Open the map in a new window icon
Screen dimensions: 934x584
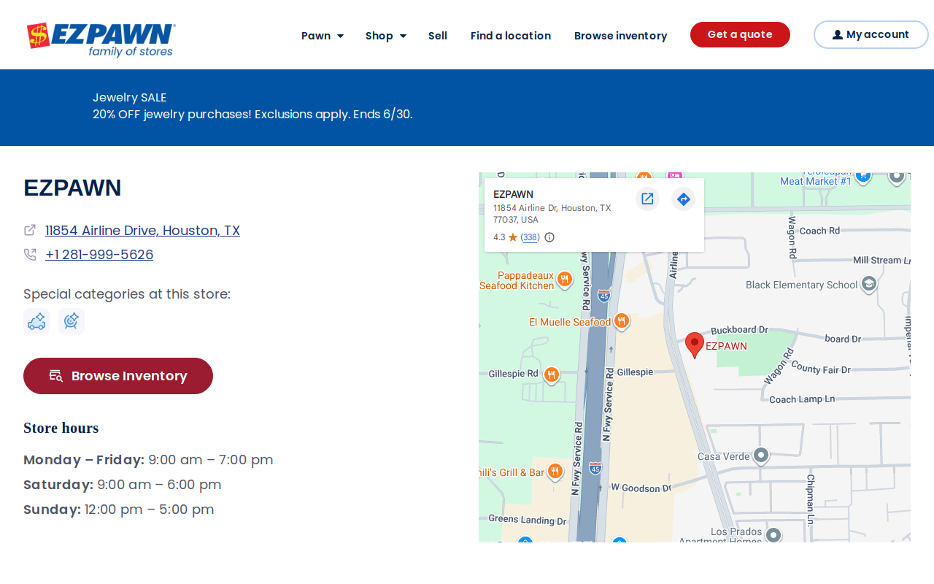pyautogui.click(x=647, y=199)
